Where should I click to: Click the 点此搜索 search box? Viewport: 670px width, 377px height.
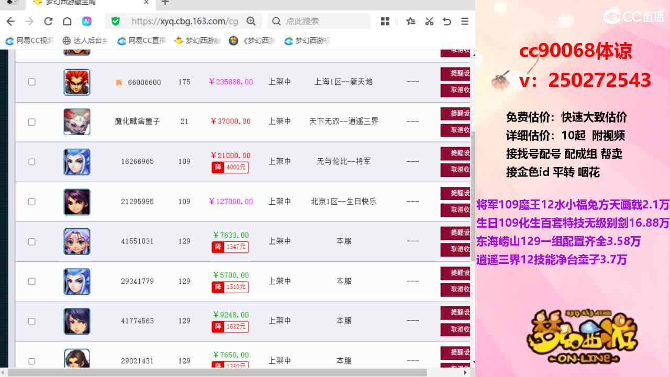(x=319, y=21)
